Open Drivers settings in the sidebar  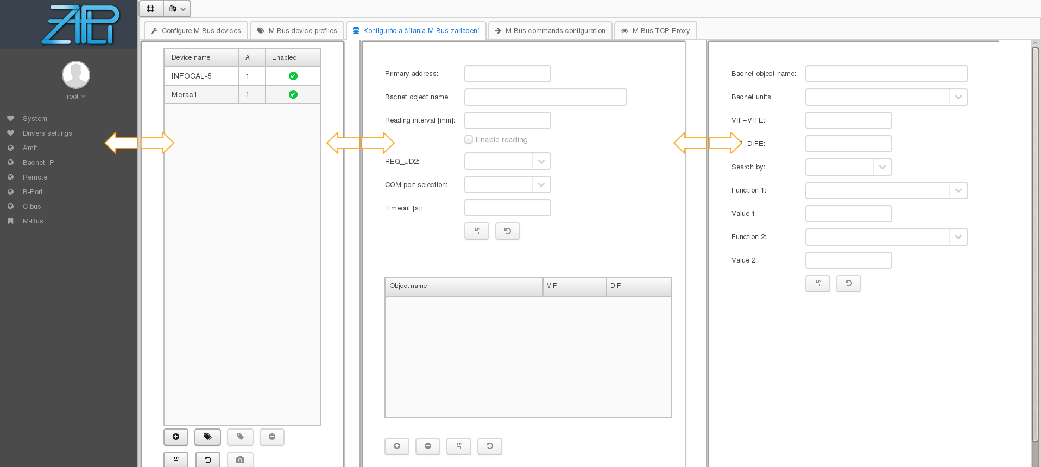point(47,133)
